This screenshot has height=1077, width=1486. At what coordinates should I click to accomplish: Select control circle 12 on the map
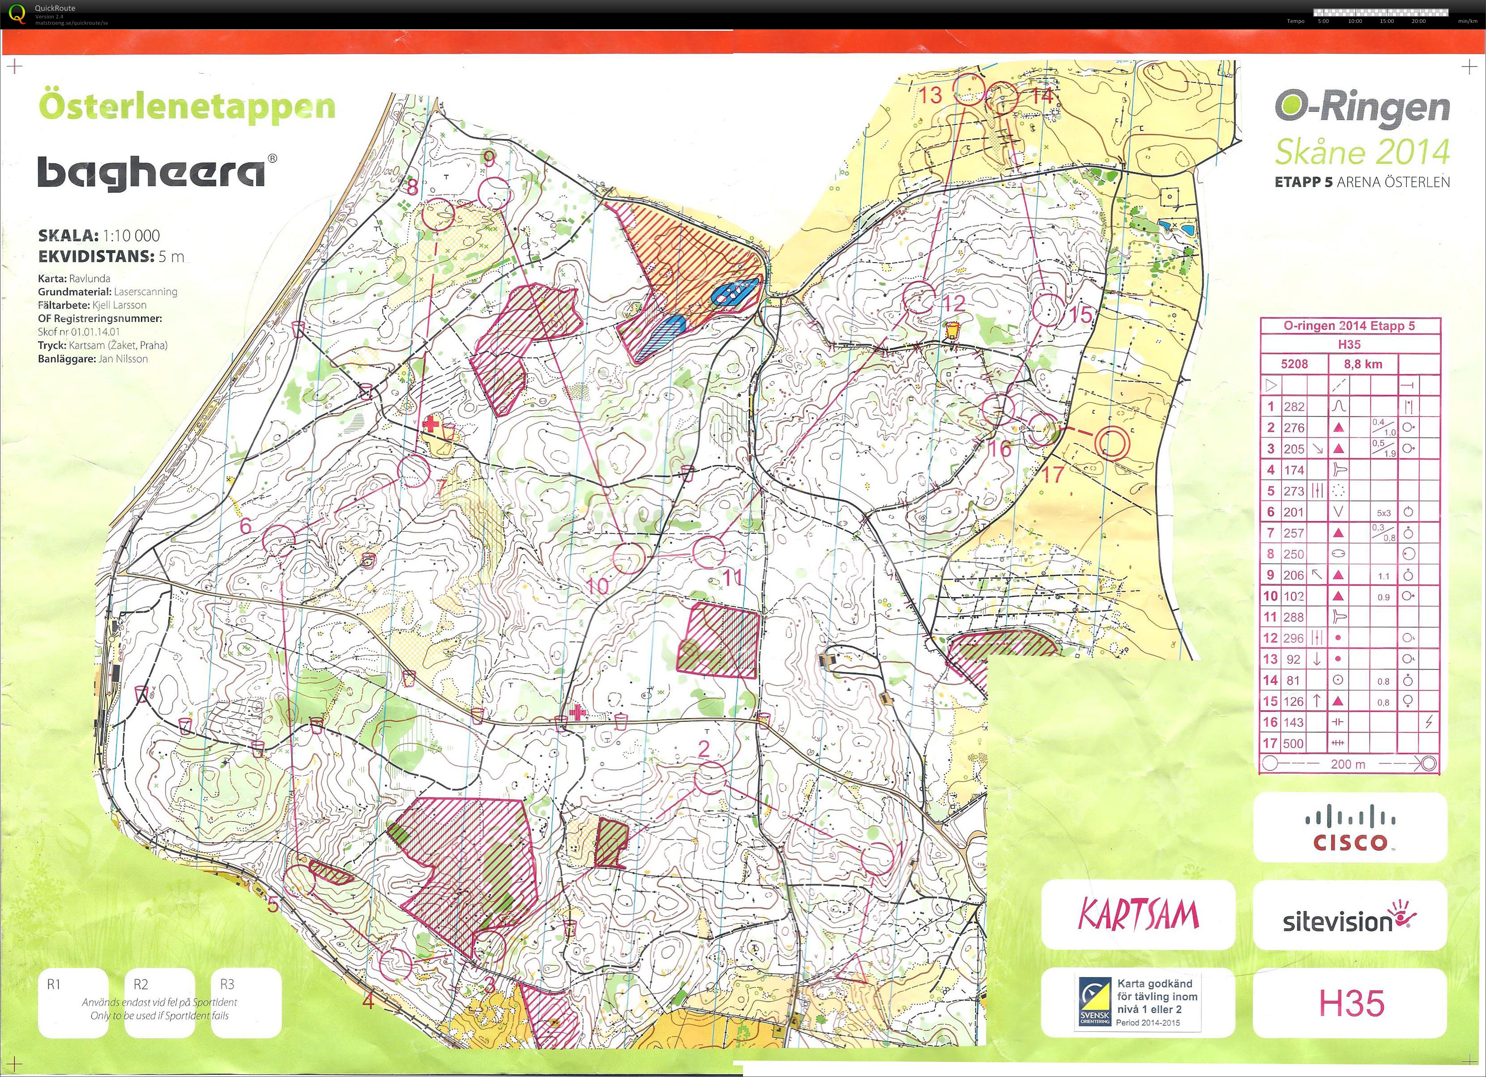pyautogui.click(x=919, y=298)
